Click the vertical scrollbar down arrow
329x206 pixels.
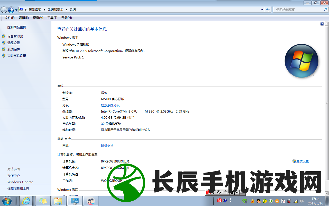327,193
